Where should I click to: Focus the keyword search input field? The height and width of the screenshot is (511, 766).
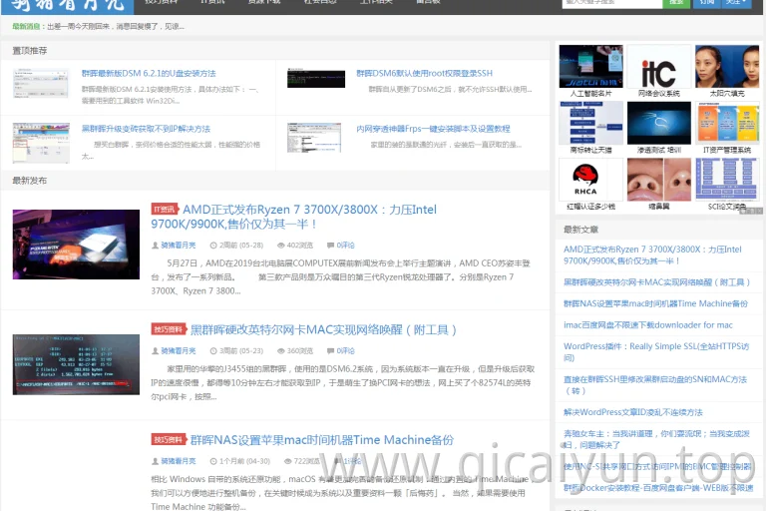[x=612, y=3]
